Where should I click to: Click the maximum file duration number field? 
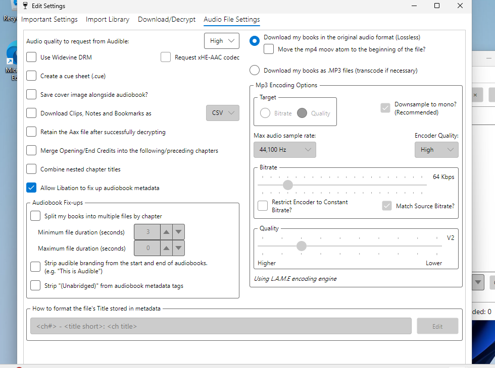pyautogui.click(x=147, y=248)
